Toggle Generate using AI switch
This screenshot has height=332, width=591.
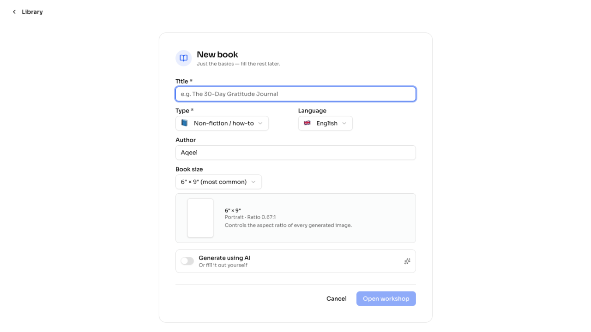pyautogui.click(x=187, y=261)
